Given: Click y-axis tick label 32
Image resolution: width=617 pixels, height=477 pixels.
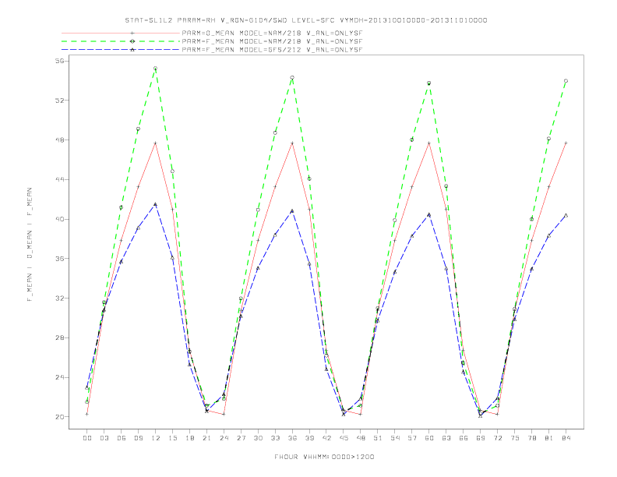Looking at the screenshot, I should coord(62,299).
